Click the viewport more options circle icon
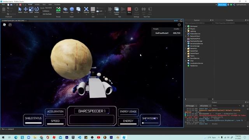Screen dimensions: 249x140 coord(179,25)
